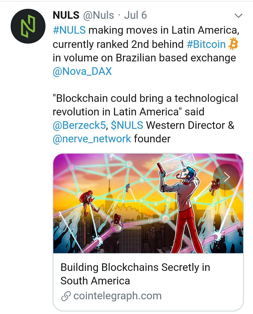Open the NULS display name
This screenshot has width=253, height=314.
point(66,15)
